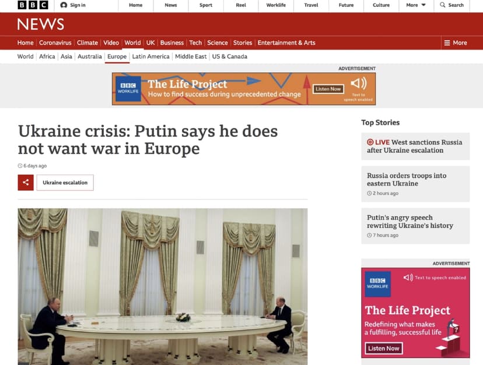Click Listen Now in the pink ad
Viewport: 483px width, 365px height.
tap(383, 348)
